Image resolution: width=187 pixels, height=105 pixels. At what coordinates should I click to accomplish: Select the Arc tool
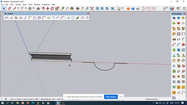tap(22, 8)
